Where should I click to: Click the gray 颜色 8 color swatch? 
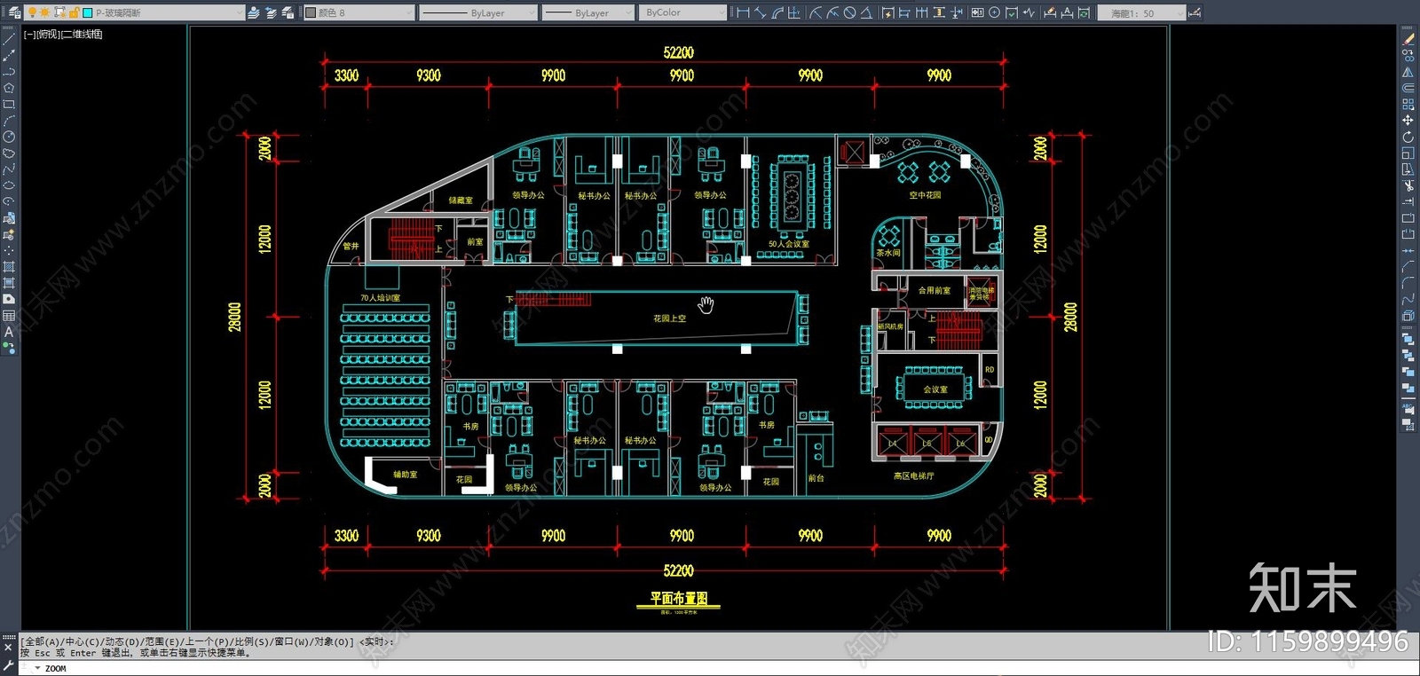(x=311, y=12)
